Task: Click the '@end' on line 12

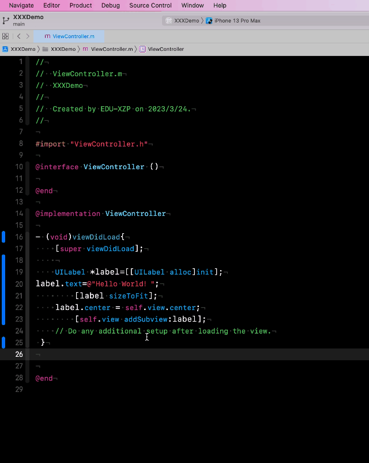Action: [44, 191]
